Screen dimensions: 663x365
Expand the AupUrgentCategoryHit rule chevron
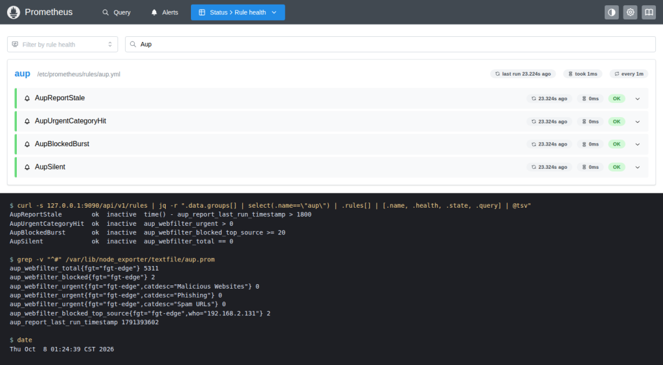pos(638,122)
